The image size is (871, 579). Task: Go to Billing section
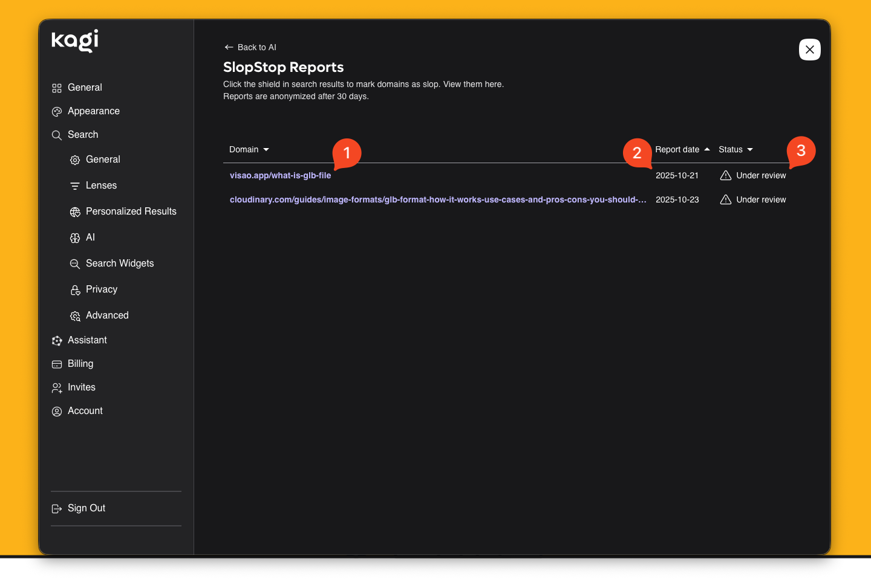(x=80, y=364)
